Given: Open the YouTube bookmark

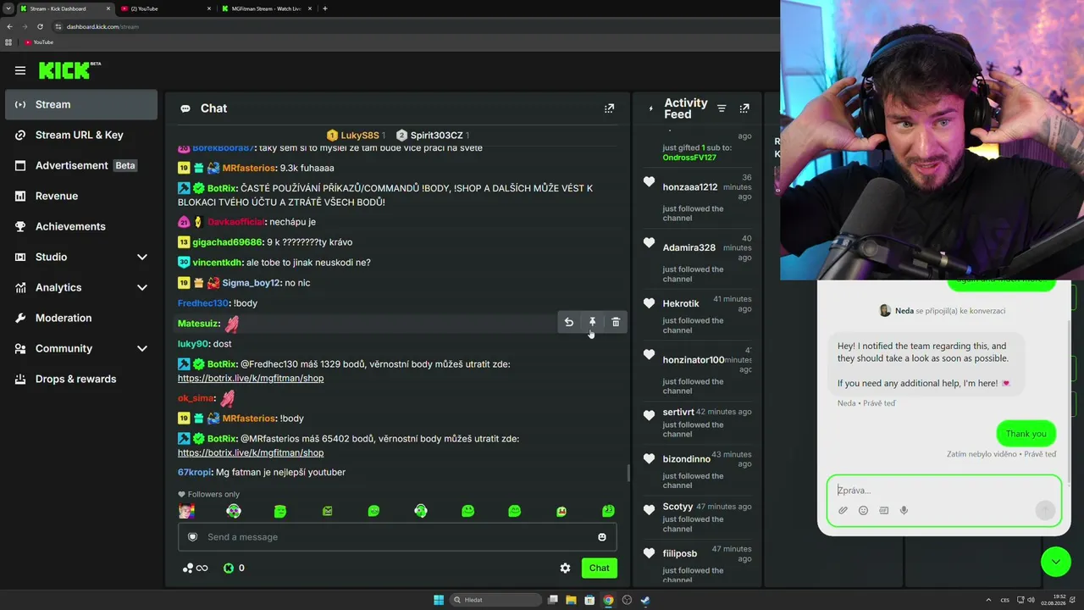Looking at the screenshot, I should pos(39,42).
